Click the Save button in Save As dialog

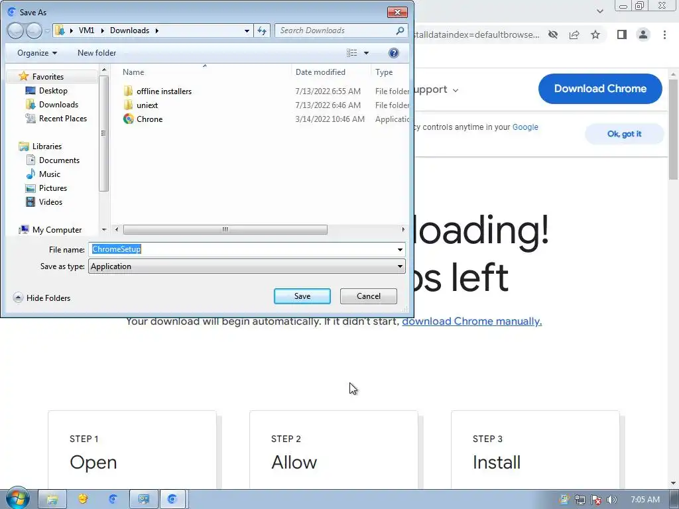point(302,296)
